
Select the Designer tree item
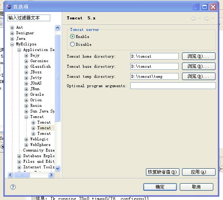pos(25,33)
